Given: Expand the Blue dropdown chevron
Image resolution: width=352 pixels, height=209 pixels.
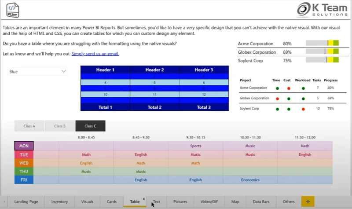Looking at the screenshot, I should [x=63, y=71].
